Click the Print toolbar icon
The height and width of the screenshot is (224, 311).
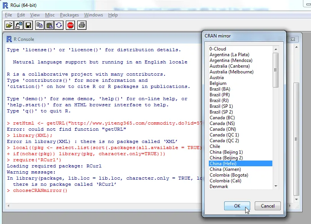(82, 25)
